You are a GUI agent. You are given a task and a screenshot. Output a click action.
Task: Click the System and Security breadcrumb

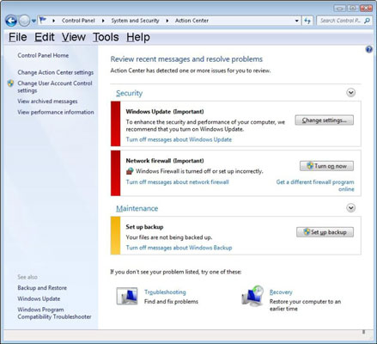point(135,21)
